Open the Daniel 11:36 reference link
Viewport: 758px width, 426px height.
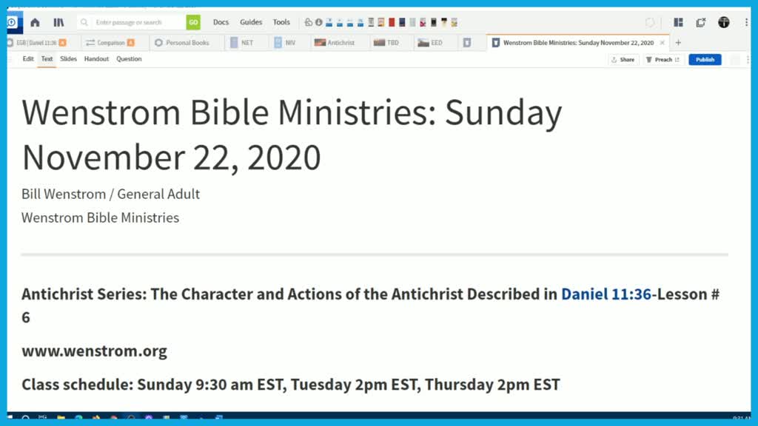(606, 294)
